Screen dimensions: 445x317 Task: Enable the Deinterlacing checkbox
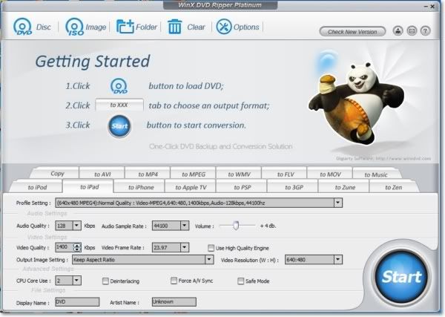[105, 281]
